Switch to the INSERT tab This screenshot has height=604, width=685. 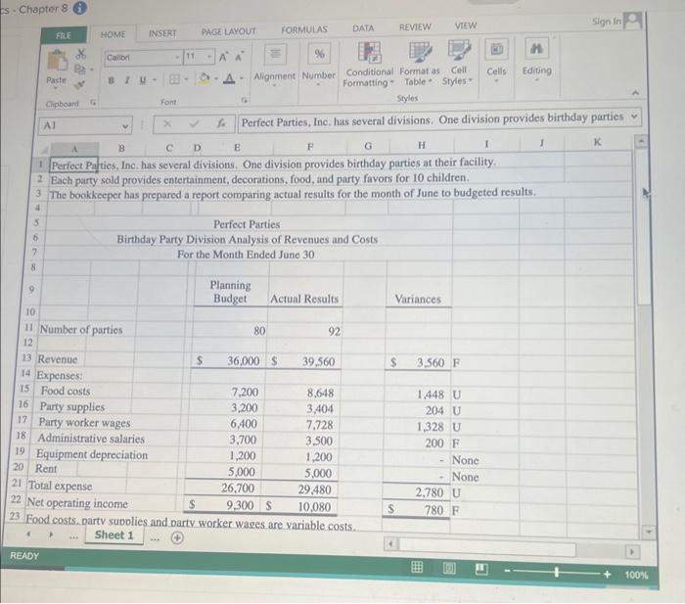pos(162,33)
